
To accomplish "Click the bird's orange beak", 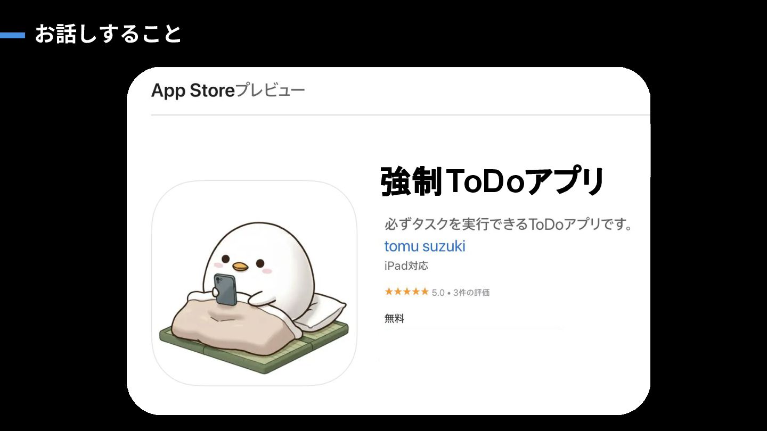I will point(241,267).
